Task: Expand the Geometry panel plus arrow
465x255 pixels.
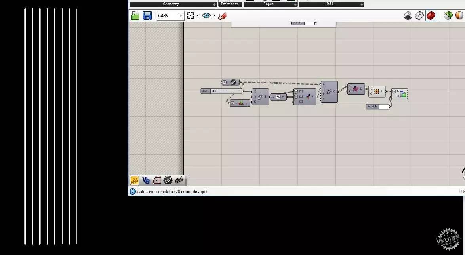Action: 214,4
